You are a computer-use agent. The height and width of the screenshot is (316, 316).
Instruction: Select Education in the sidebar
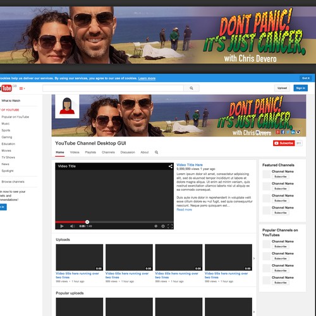pos(8,144)
